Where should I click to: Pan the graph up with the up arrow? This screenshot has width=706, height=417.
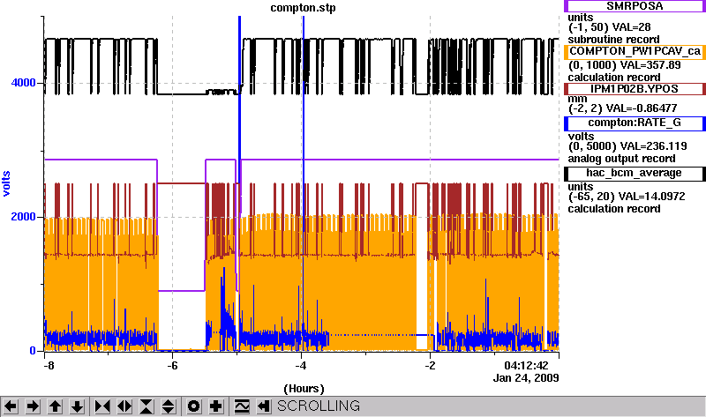[x=55, y=406]
